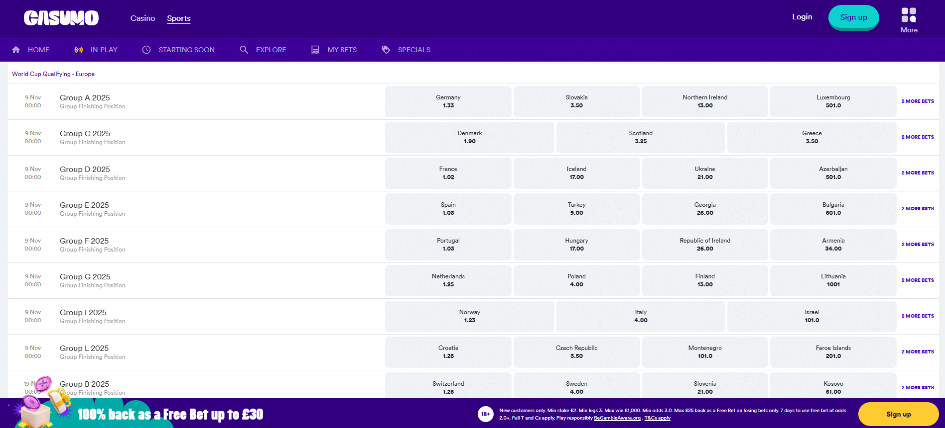Click the Explore magnifier icon
This screenshot has height=428, width=945.
tap(244, 50)
